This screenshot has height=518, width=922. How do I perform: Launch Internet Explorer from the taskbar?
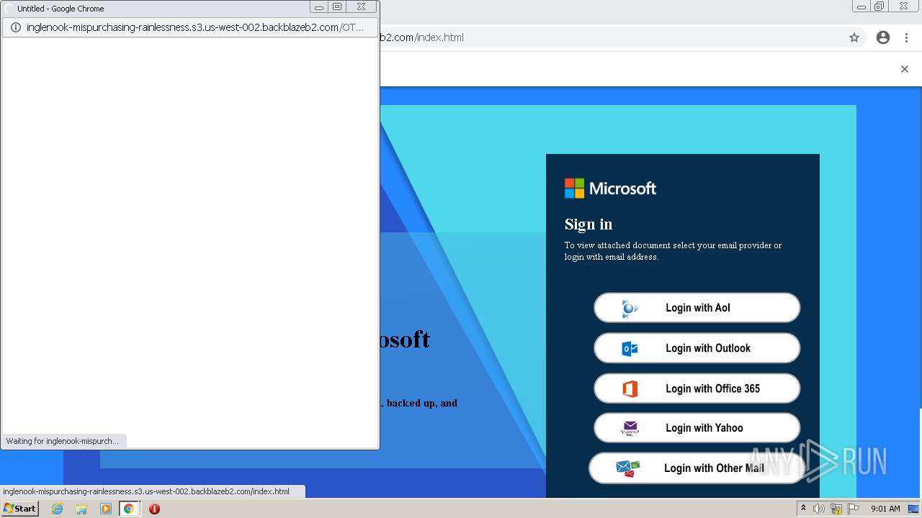58,509
